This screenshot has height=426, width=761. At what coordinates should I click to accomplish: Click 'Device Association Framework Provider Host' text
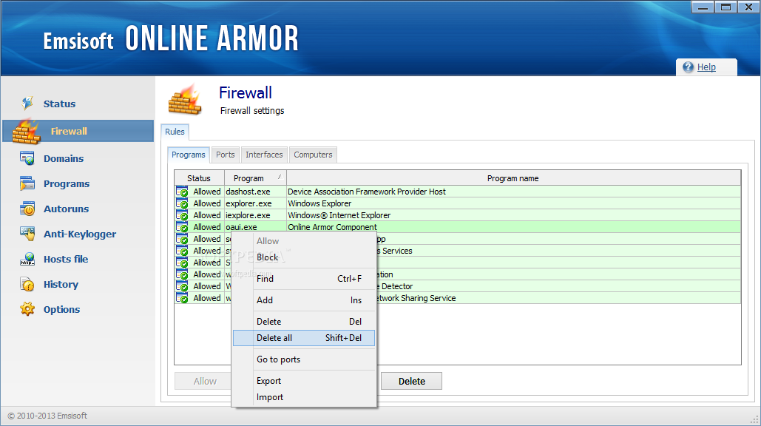[x=366, y=192]
